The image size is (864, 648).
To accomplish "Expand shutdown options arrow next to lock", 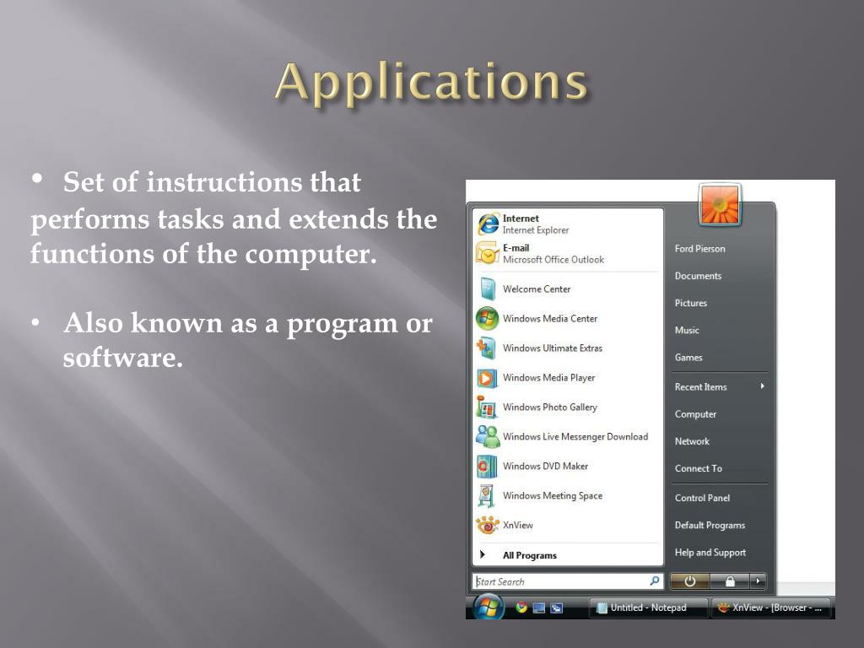I will pyautogui.click(x=759, y=581).
